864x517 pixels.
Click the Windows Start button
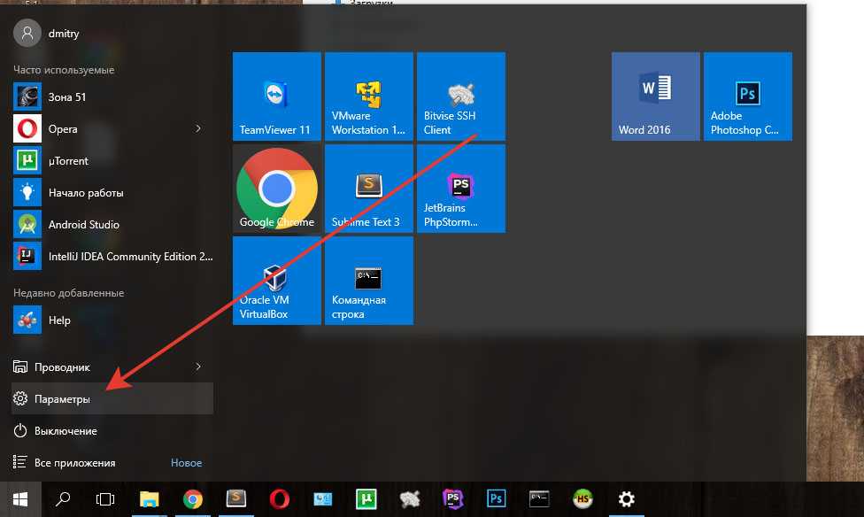pyautogui.click(x=20, y=499)
